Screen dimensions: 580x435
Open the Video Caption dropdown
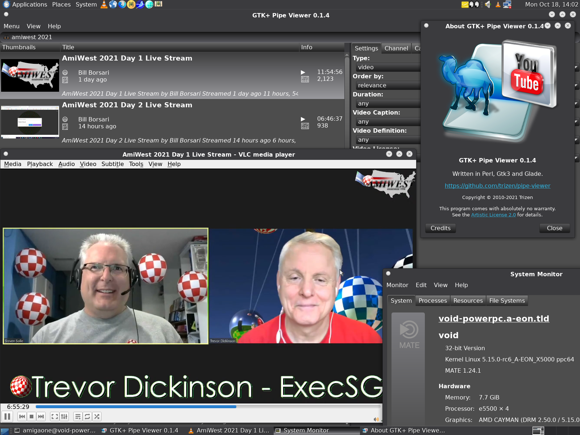click(x=388, y=121)
